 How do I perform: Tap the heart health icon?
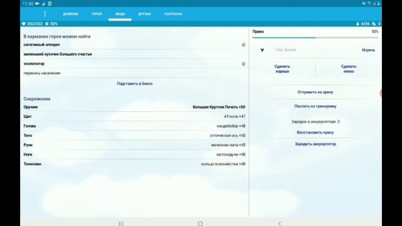tap(24, 24)
